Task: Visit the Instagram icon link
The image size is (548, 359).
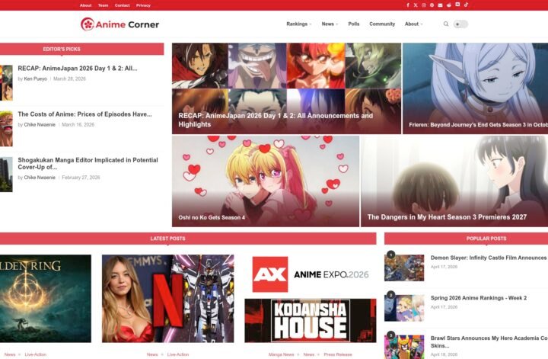Action: click(424, 5)
